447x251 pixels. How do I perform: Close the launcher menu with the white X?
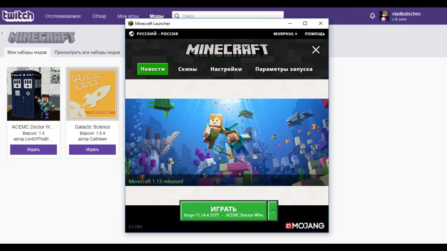pos(316,50)
